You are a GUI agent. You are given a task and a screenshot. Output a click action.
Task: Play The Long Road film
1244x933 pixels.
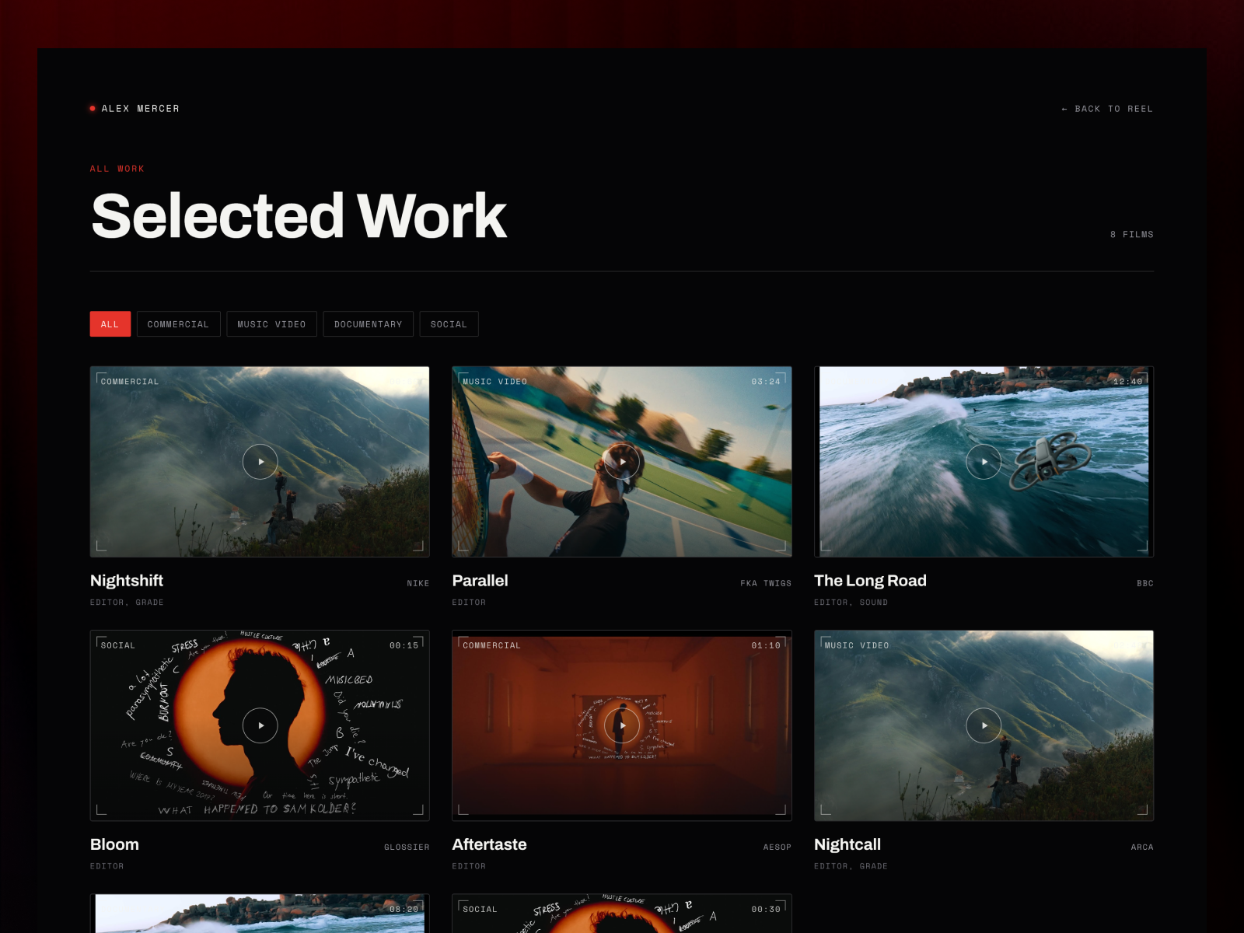(984, 462)
